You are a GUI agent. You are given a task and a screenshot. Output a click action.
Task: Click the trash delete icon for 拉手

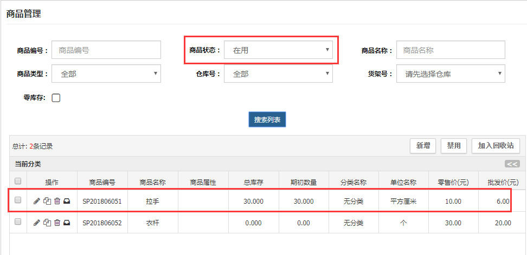(x=57, y=201)
